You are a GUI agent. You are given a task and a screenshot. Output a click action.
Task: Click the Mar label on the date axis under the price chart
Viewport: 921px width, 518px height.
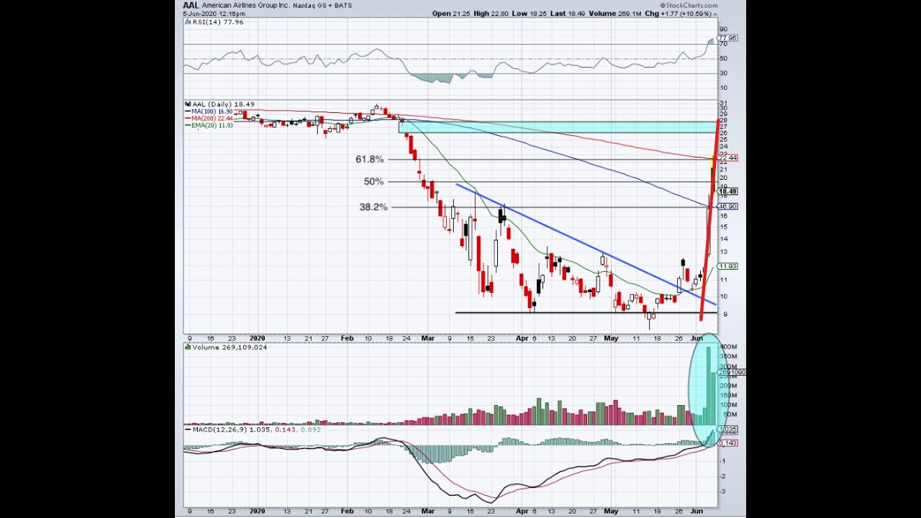[428, 337]
